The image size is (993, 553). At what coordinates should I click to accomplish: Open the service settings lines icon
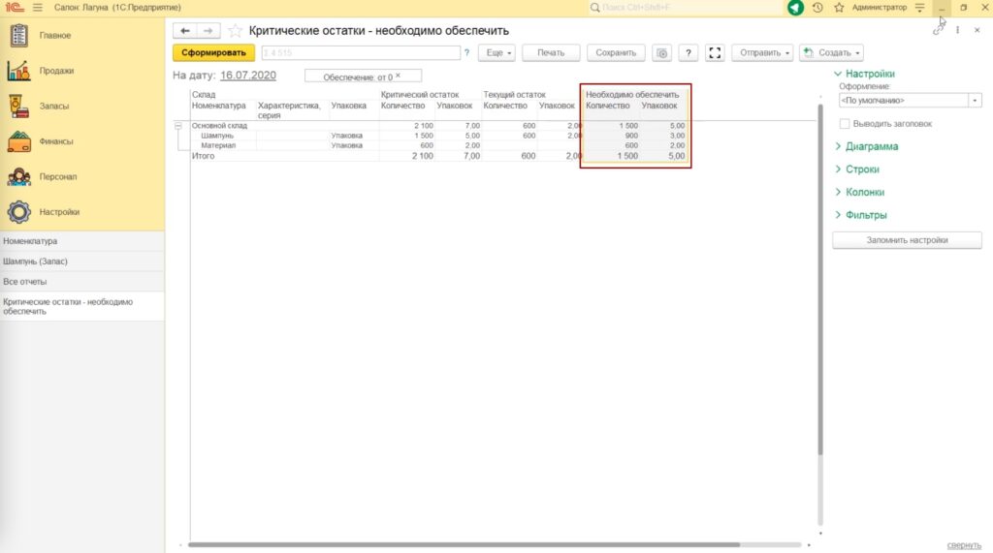[919, 8]
